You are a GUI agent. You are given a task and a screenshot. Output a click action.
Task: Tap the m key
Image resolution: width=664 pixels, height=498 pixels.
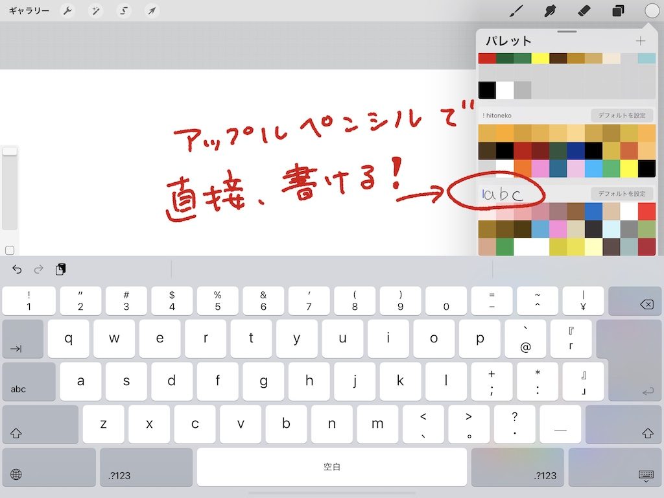377,424
